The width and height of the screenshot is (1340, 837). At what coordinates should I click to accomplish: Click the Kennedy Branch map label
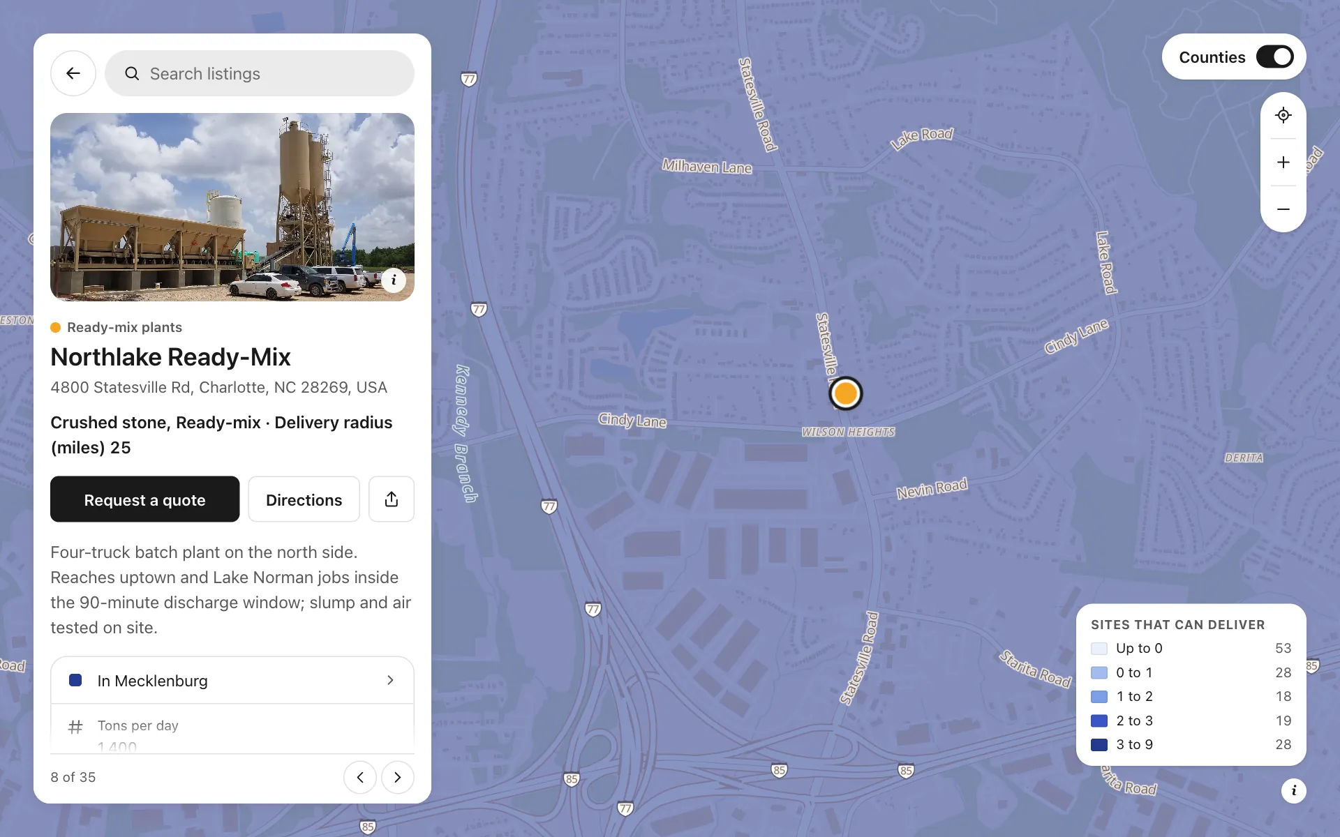click(466, 433)
